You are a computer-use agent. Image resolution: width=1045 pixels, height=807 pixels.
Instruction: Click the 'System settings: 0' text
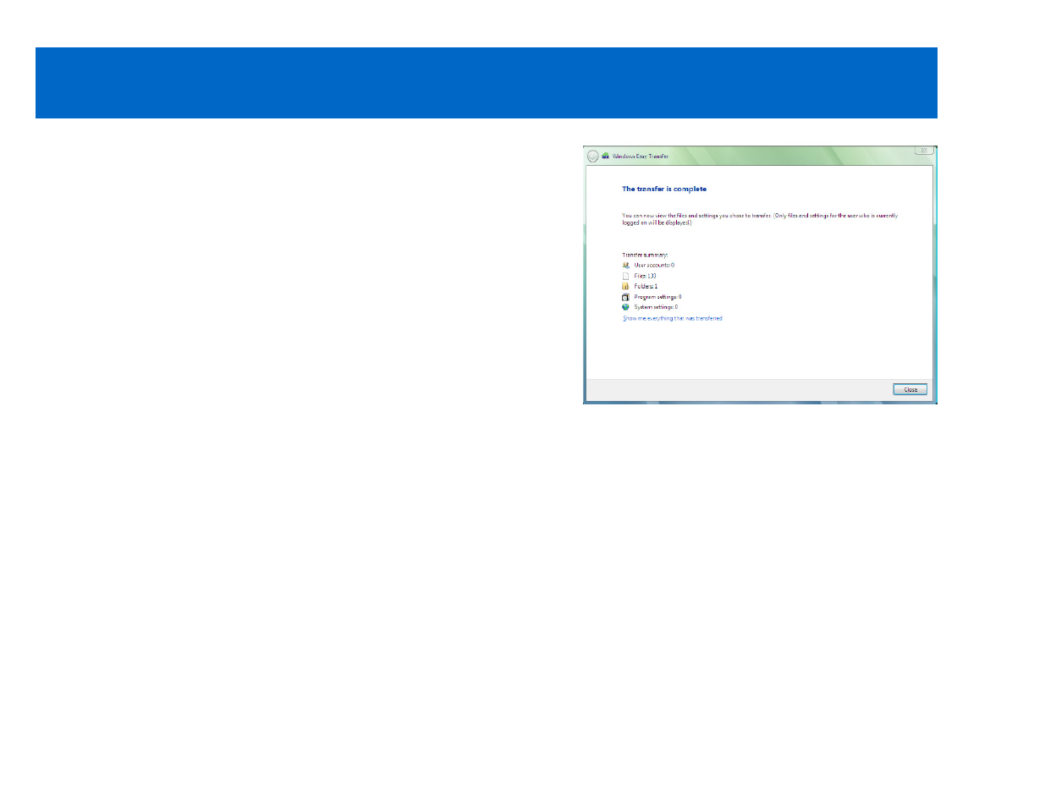coord(656,307)
